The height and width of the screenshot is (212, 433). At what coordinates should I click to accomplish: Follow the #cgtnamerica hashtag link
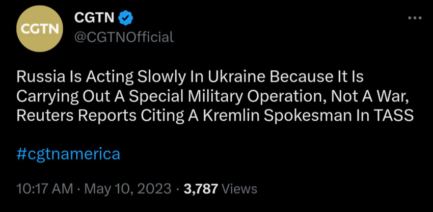(68, 153)
